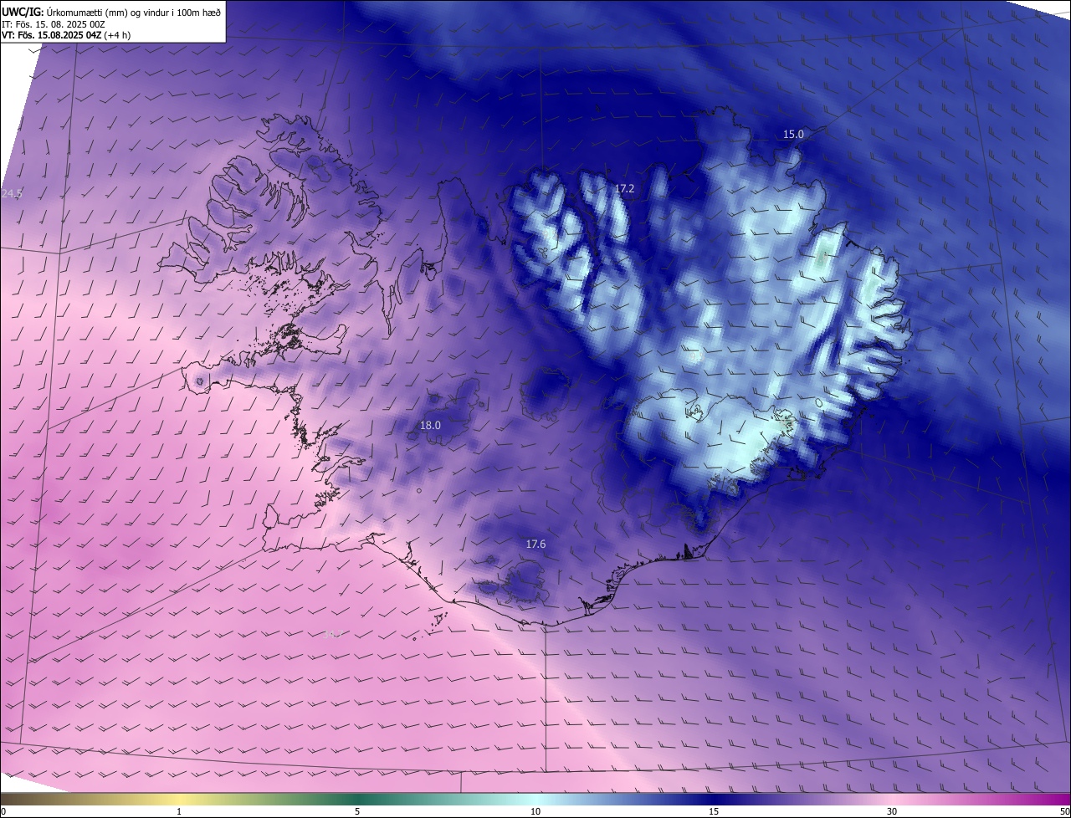Click the 17.6 value label on the map

coord(535,544)
